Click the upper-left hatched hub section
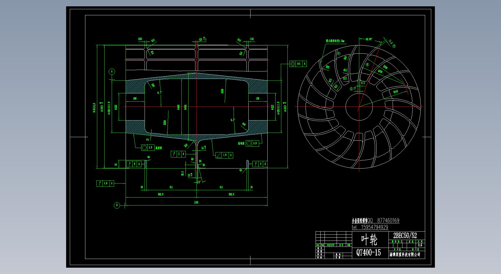Screen dimensions: 501x274 click(135, 86)
